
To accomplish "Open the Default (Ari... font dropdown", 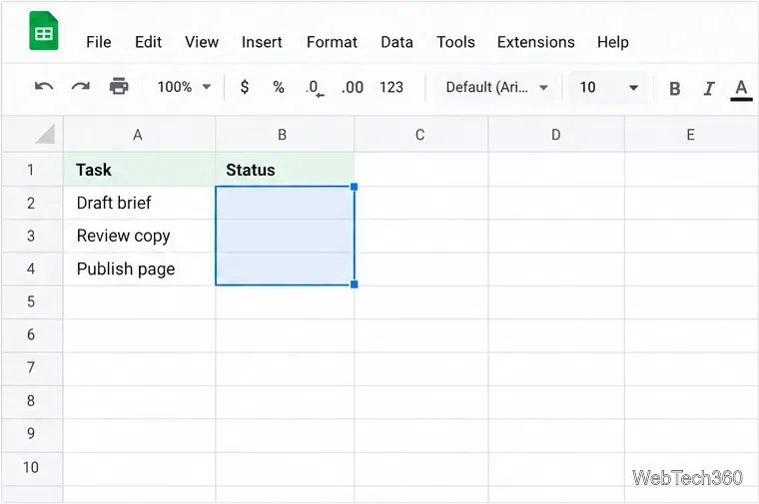I will [x=496, y=88].
